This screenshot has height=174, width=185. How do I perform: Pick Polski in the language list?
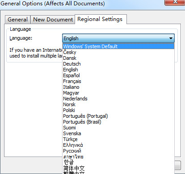118,110
